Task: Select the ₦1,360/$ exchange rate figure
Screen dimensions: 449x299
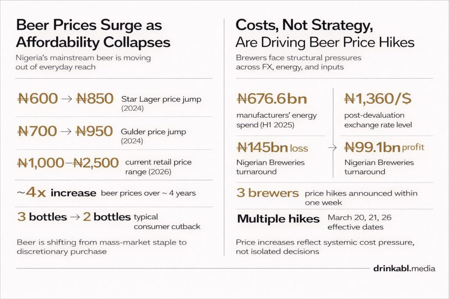Action: click(378, 99)
